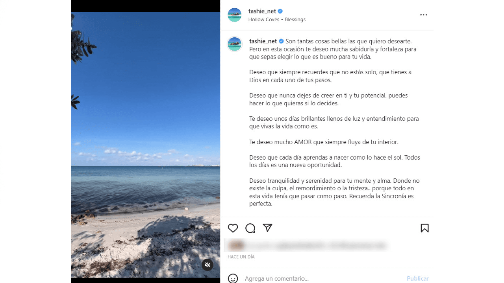Image resolution: width=504 pixels, height=283 pixels.
Task: Toggle the video sound mute button
Action: click(x=208, y=265)
